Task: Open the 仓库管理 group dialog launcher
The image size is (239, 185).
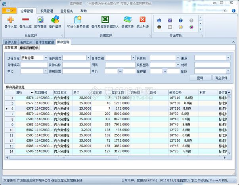Action: [x=62, y=36]
